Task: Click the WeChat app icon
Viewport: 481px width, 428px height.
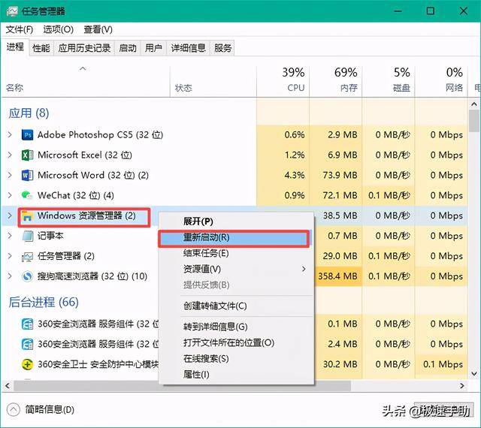Action: pyautogui.click(x=27, y=195)
